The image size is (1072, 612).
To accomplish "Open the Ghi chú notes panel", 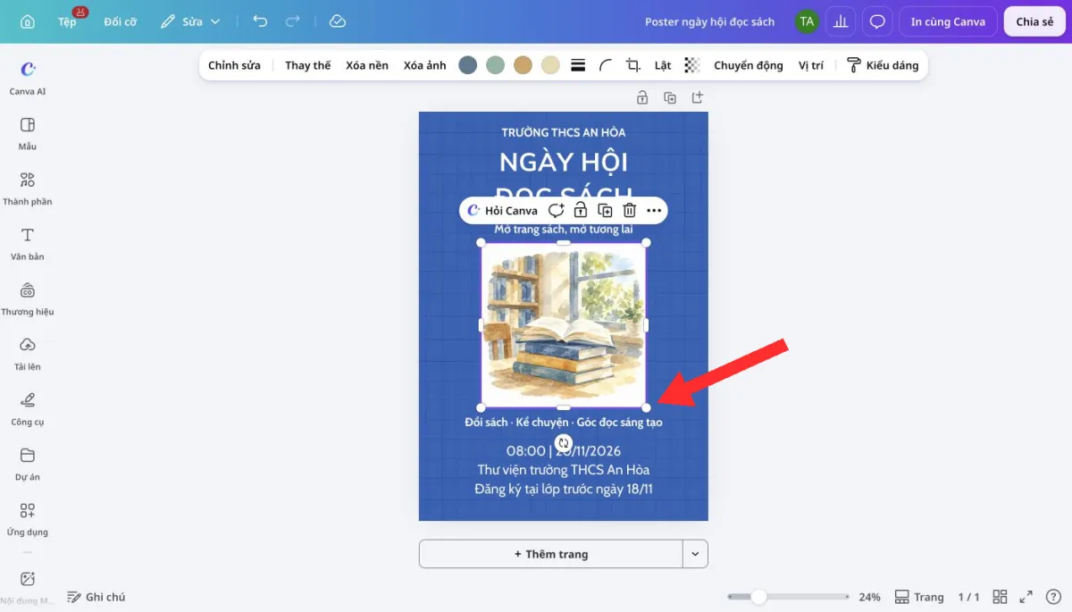I will (96, 597).
